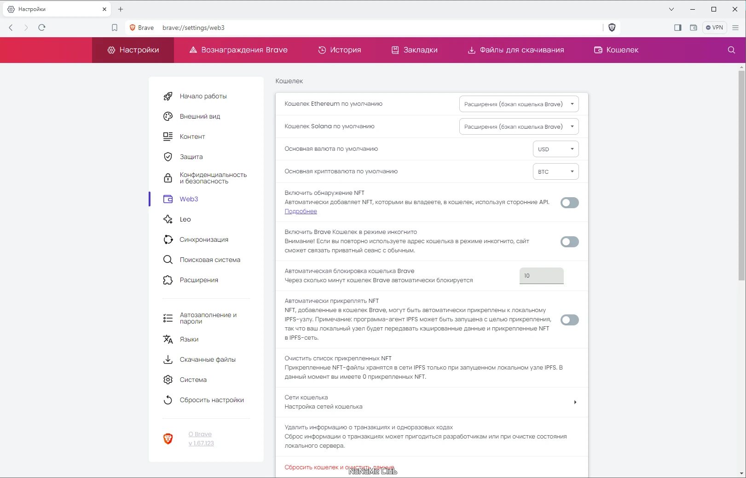
Task: Click the wallet icon next to Web3
Action: pos(168,199)
